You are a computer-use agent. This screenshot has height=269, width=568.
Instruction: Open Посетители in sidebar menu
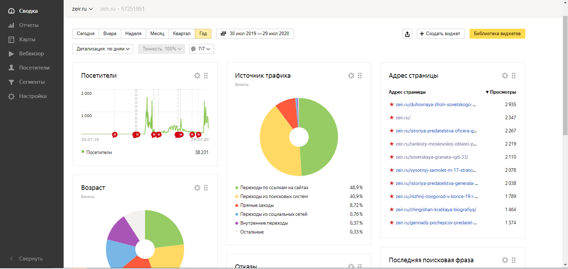(34, 68)
